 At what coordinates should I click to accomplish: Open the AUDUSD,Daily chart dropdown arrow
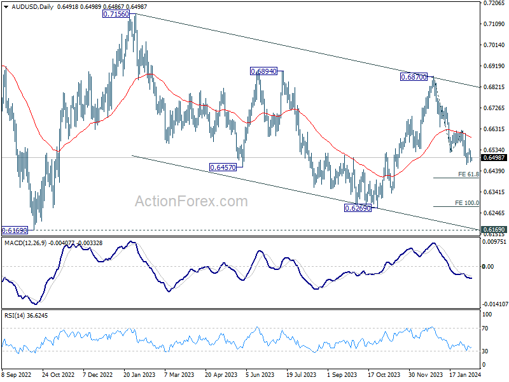coord(6,7)
